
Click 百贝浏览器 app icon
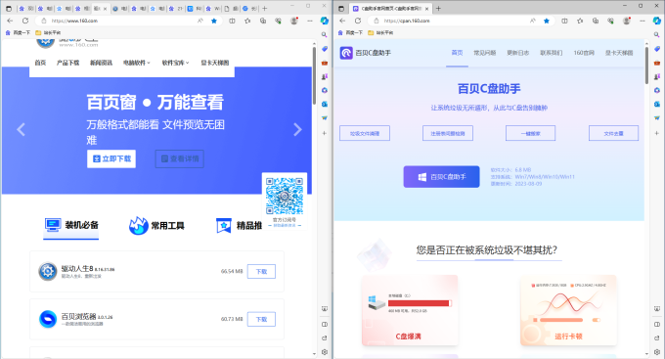tap(48, 319)
